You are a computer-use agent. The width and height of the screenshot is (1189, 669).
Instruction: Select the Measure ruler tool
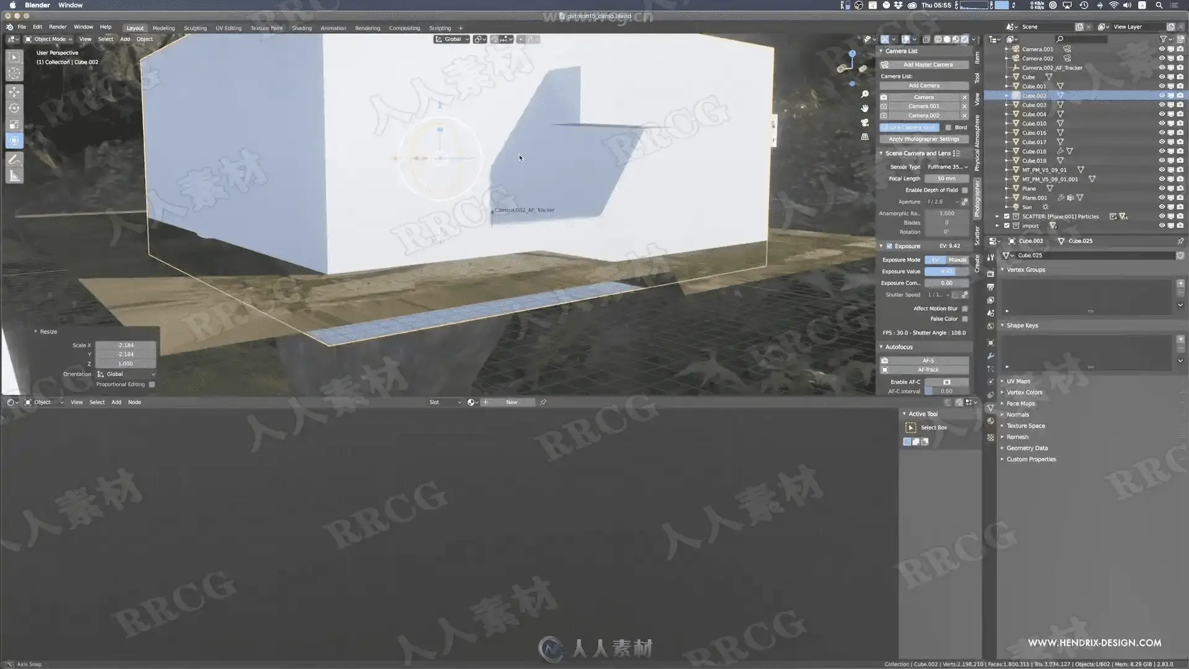pyautogui.click(x=14, y=176)
